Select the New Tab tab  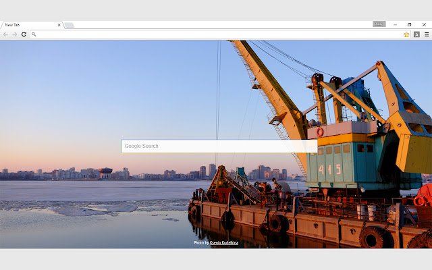click(31, 25)
